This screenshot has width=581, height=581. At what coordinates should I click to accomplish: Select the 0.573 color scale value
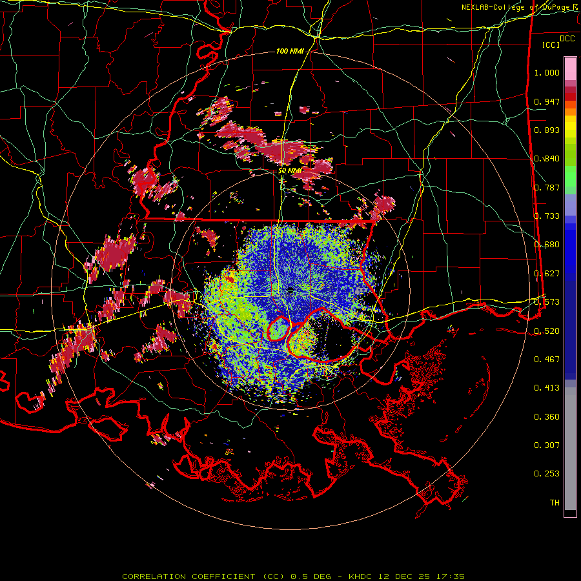[547, 302]
